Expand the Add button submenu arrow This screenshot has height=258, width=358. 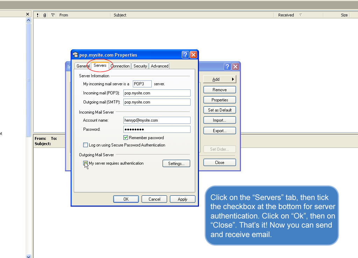[233, 79]
